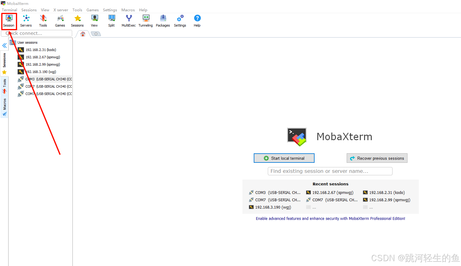Open the View toolbar icon

click(94, 21)
